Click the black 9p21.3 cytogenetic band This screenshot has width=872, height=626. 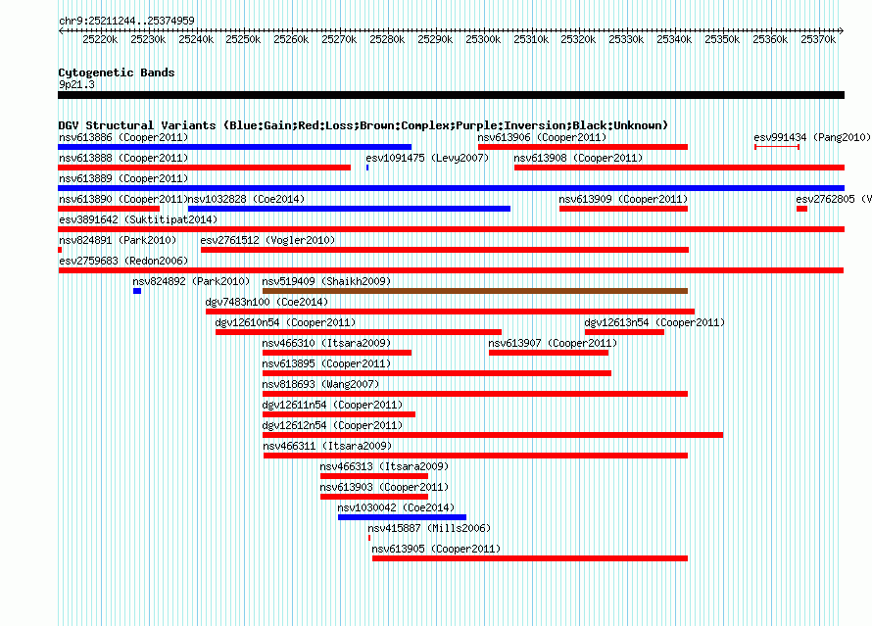(x=451, y=95)
